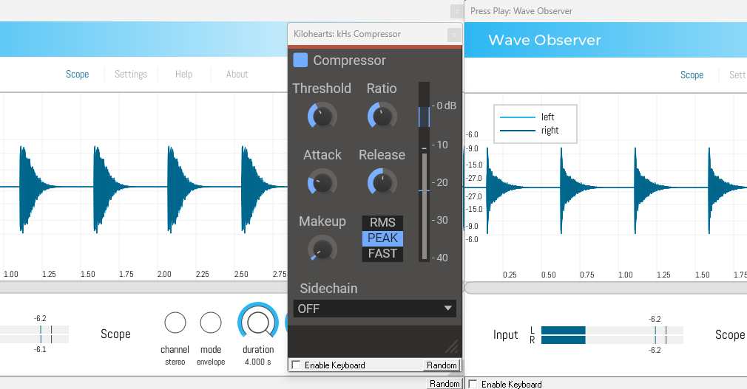747x389 pixels.
Task: Select FAST detection mode
Action: (382, 254)
